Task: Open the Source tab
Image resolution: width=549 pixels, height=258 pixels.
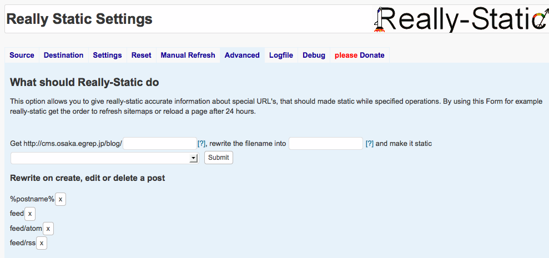Action: [x=22, y=55]
